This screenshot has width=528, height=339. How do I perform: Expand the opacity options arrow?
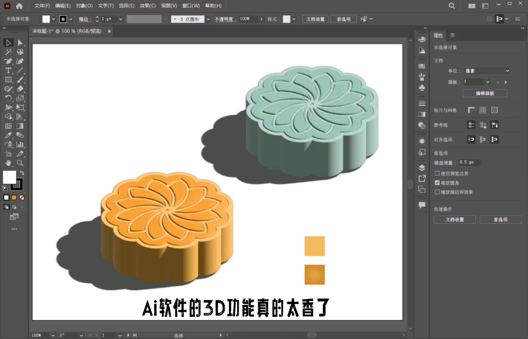click(x=261, y=19)
